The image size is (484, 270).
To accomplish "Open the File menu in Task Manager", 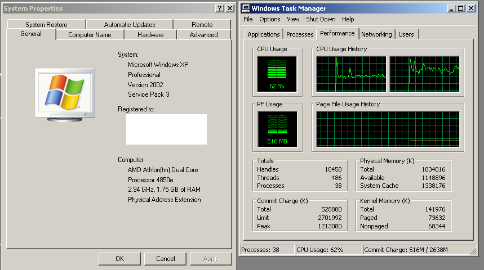I will click(x=248, y=19).
